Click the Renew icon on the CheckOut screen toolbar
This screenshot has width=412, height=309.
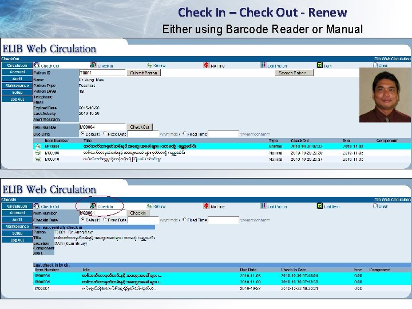(x=149, y=65)
